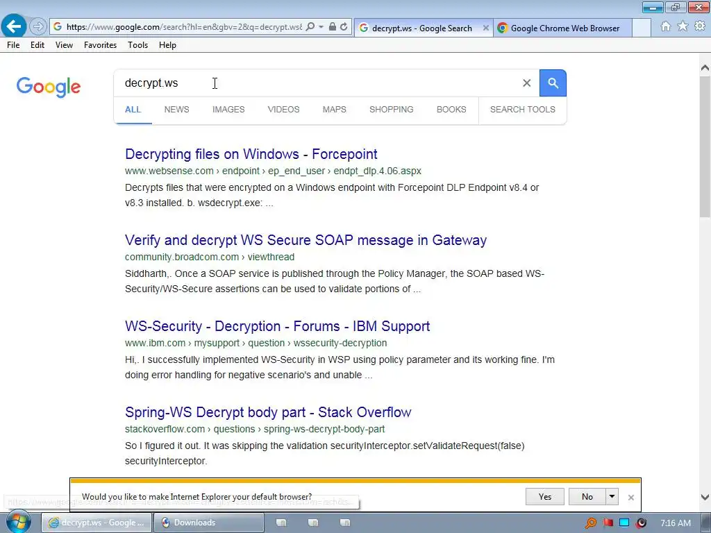Image resolution: width=711 pixels, height=533 pixels.
Task: Open Spring-WS Decrypt body part Stack Overflow result
Action: [268, 412]
